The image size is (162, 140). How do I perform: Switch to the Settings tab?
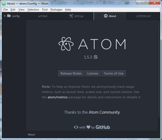pyautogui.click(x=76, y=16)
